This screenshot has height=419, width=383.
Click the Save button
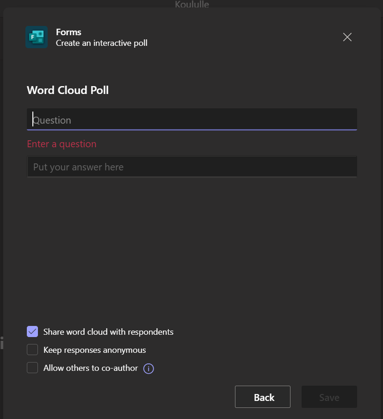329,397
